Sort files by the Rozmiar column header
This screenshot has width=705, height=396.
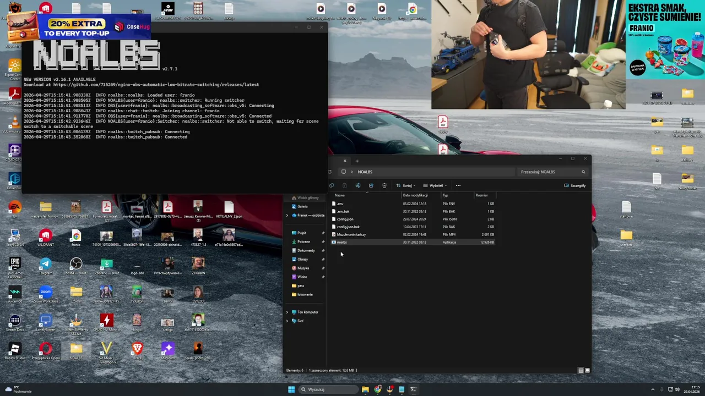[x=481, y=195]
